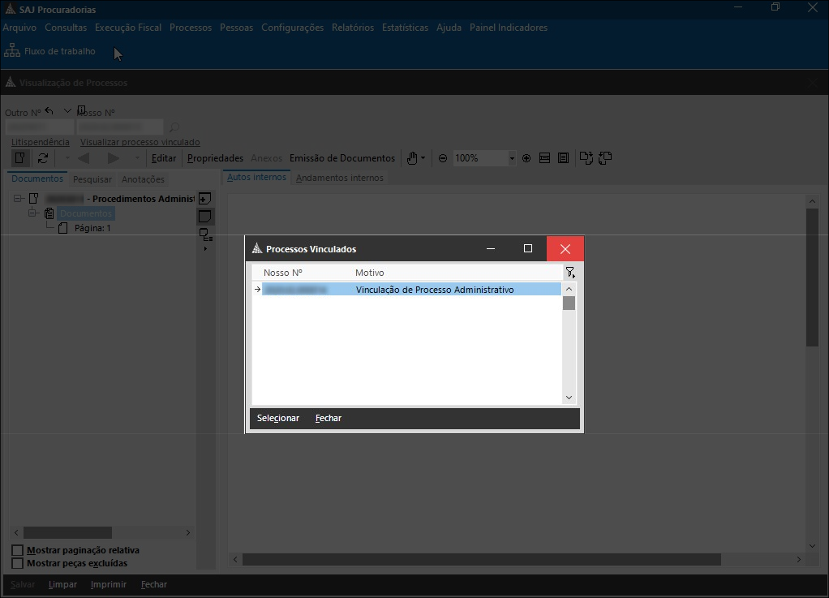Select the hand pan tool
Screen dimensions: 829x598
(x=412, y=158)
